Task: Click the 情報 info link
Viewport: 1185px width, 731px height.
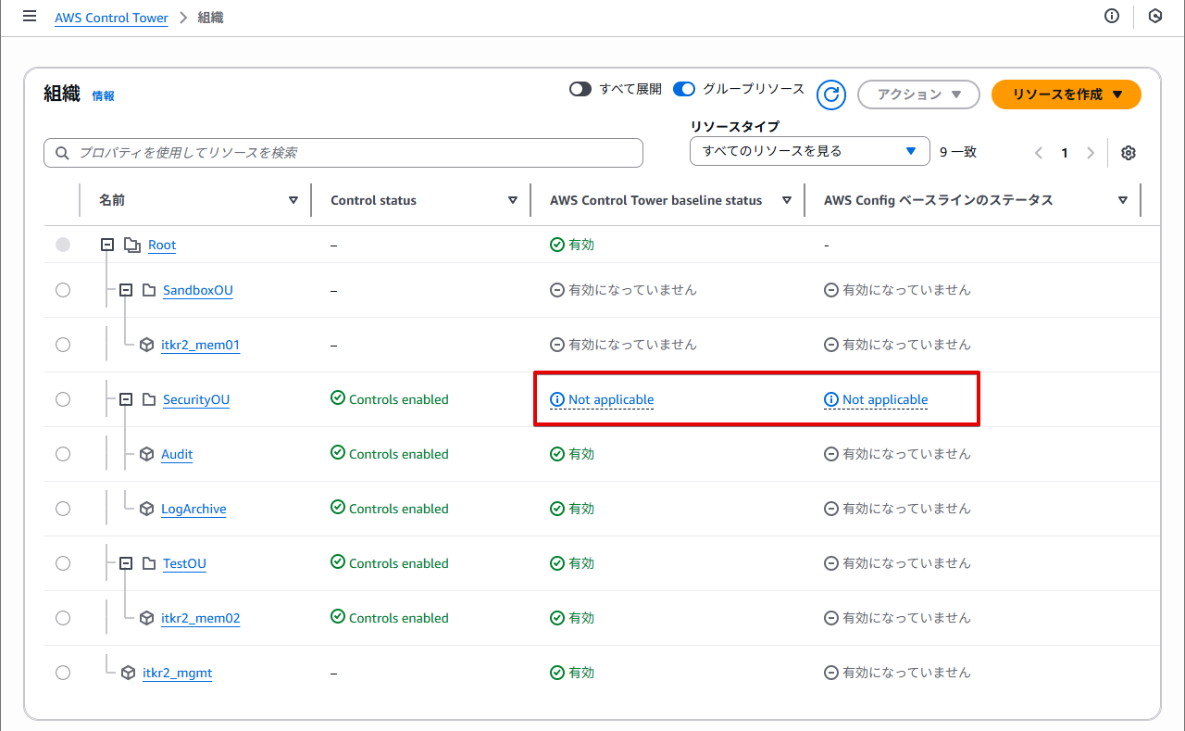Action: pyautogui.click(x=103, y=96)
